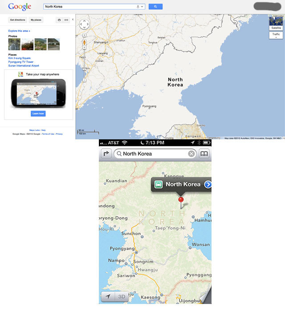Viewport: 285px width, 312px height.
Task: Click the zoom slider track on the map
Action: pyautogui.click(x=84, y=63)
